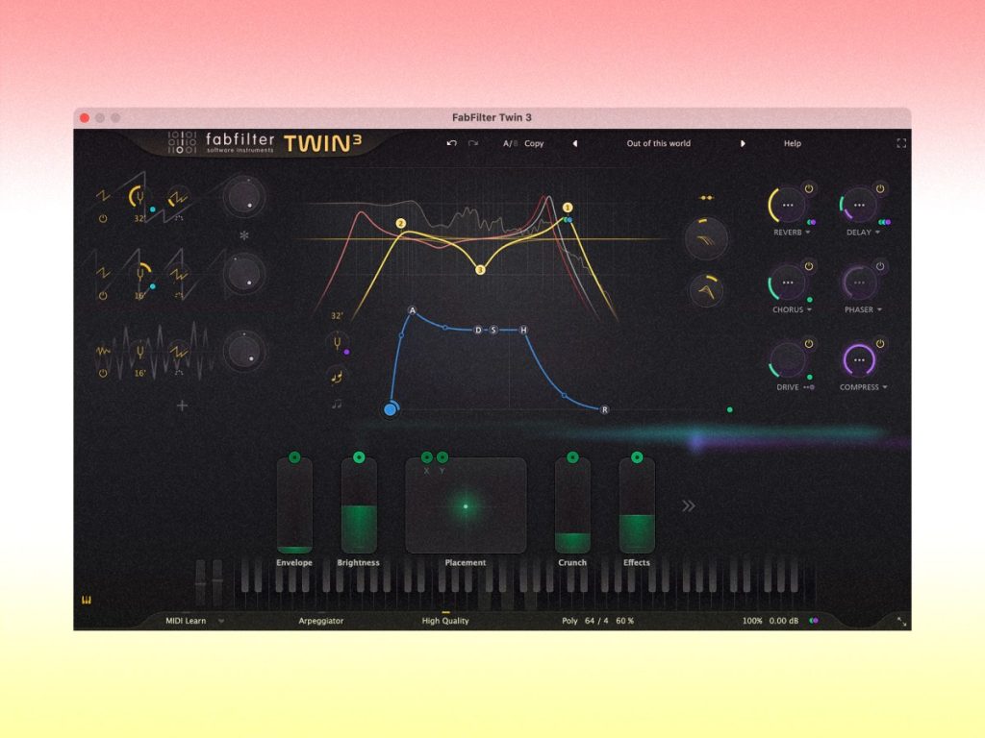
Task: Disable the Chorus effect power button
Action: tap(809, 266)
